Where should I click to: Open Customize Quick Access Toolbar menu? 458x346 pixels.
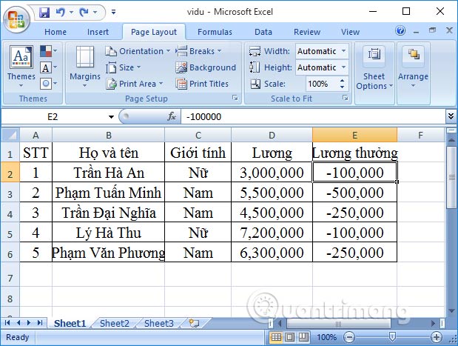coord(113,12)
